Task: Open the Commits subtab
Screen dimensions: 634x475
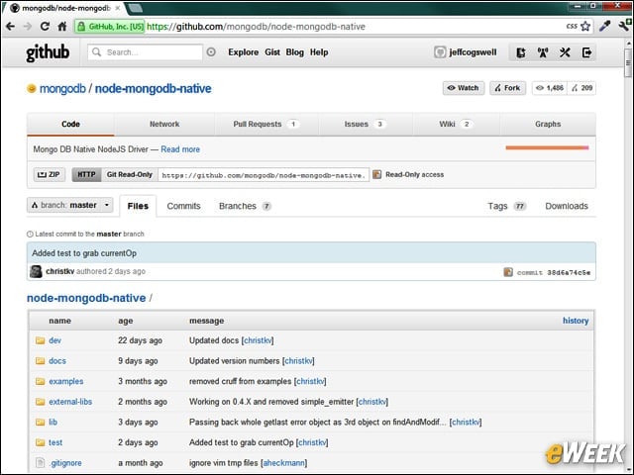Action: point(183,206)
